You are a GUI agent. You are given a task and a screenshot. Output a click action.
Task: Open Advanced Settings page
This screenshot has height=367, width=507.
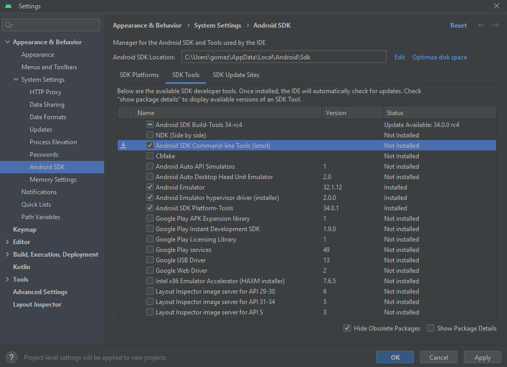coord(40,292)
